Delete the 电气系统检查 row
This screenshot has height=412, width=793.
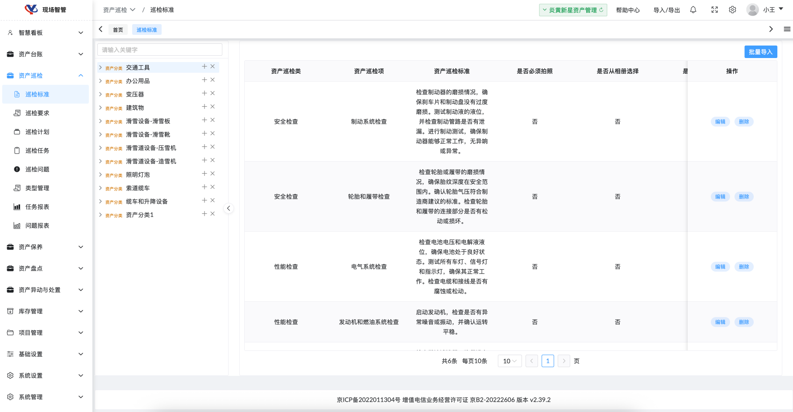pos(743,266)
